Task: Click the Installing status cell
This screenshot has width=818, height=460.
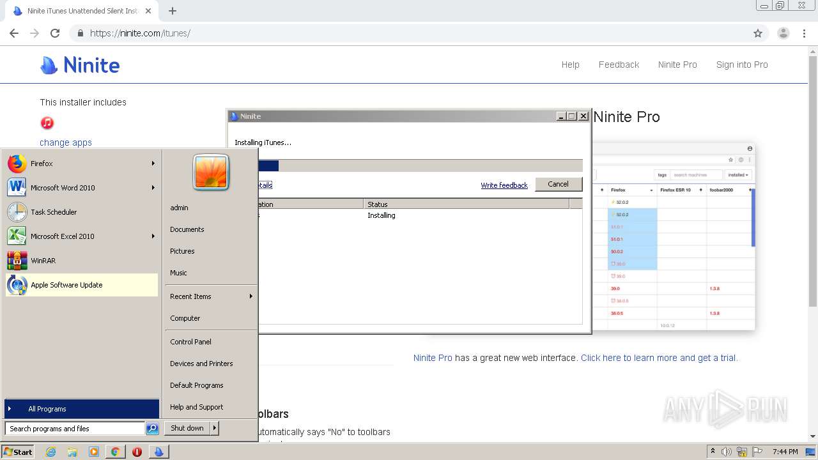Action: [x=382, y=215]
